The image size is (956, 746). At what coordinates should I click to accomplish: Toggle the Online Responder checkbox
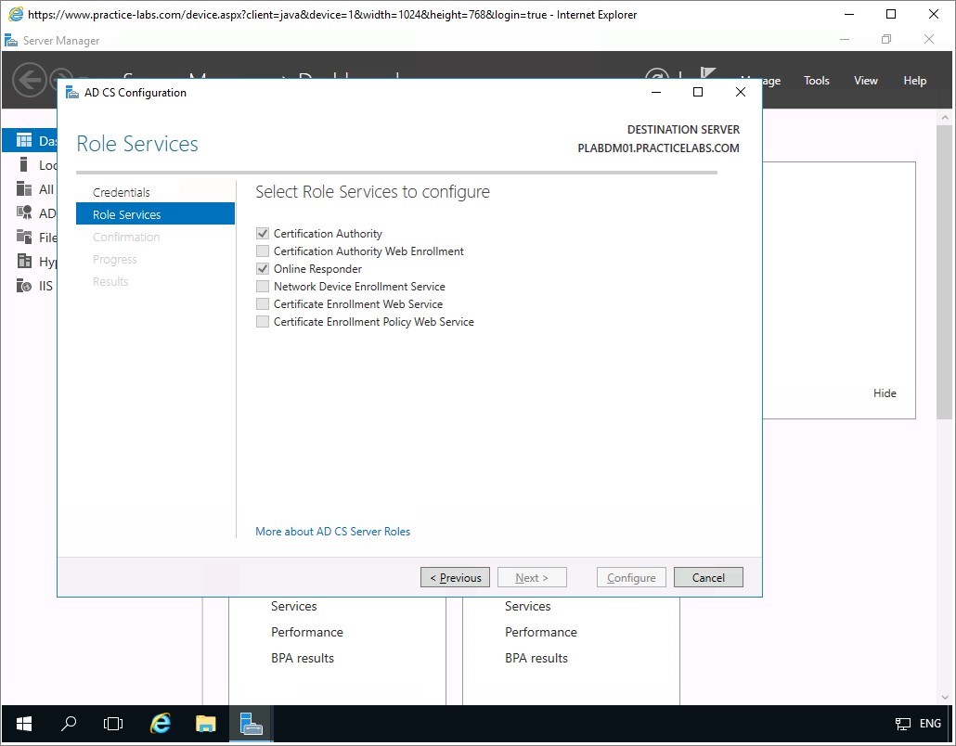pos(263,269)
